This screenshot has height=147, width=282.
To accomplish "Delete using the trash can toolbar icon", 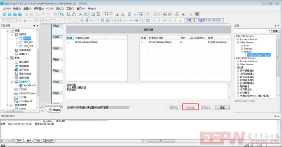I will [x=56, y=14].
